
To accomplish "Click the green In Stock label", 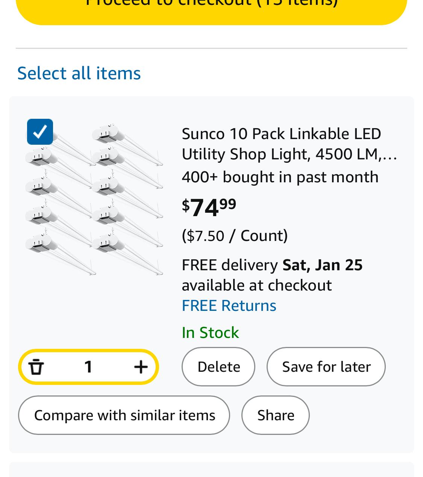I will coord(210,333).
